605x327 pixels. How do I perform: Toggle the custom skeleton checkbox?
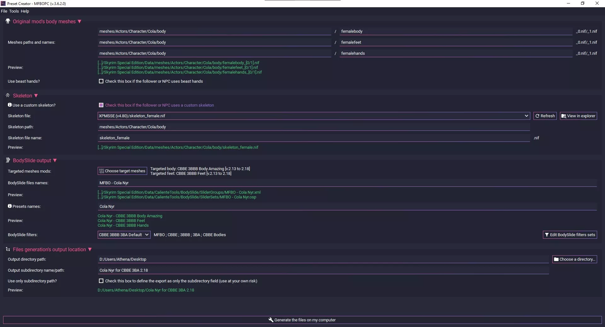101,105
